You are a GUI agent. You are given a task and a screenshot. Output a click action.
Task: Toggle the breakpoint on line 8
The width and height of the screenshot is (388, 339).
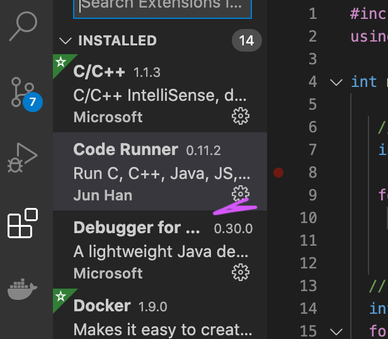pos(278,173)
